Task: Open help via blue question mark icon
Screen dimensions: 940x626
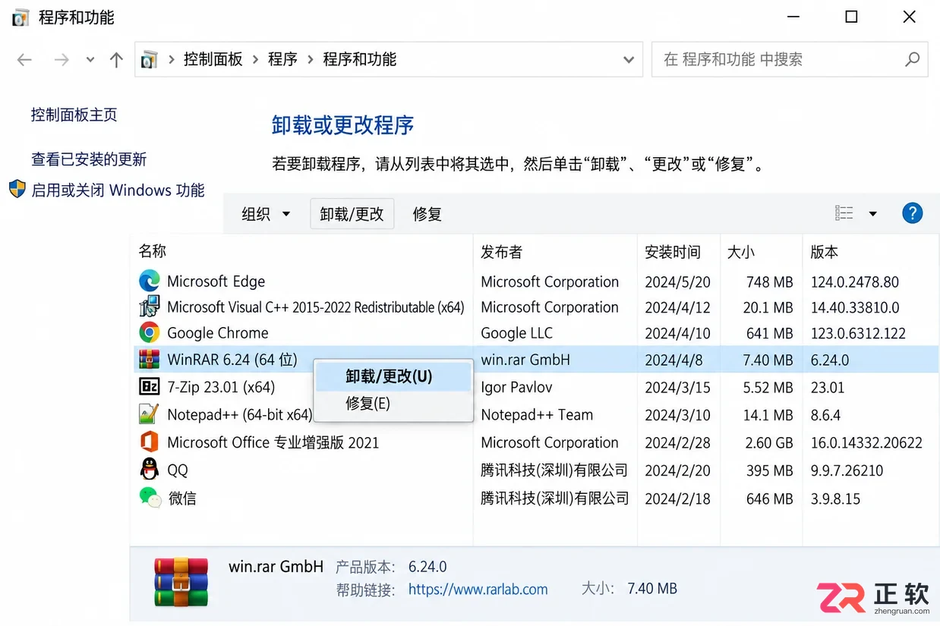Action: 912,213
